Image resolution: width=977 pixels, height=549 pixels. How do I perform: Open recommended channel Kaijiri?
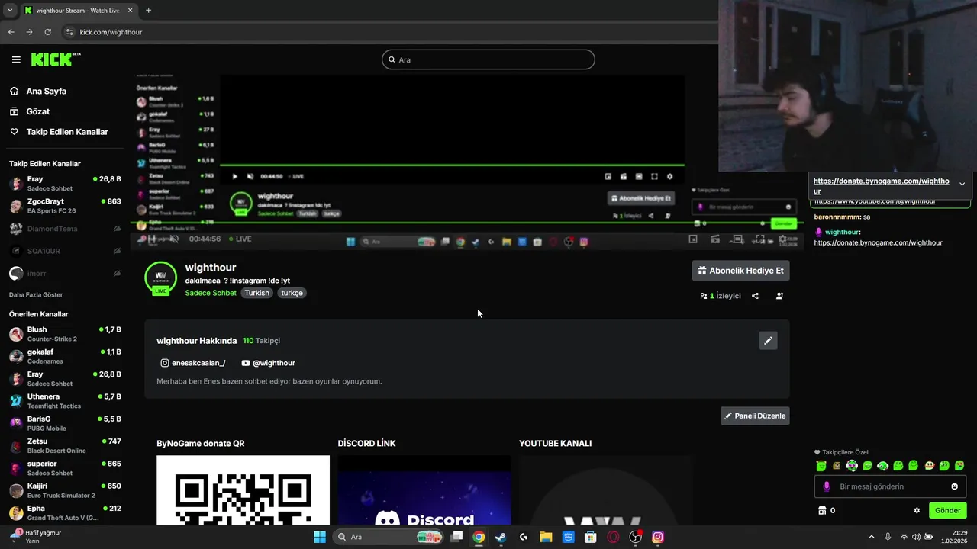point(65,490)
